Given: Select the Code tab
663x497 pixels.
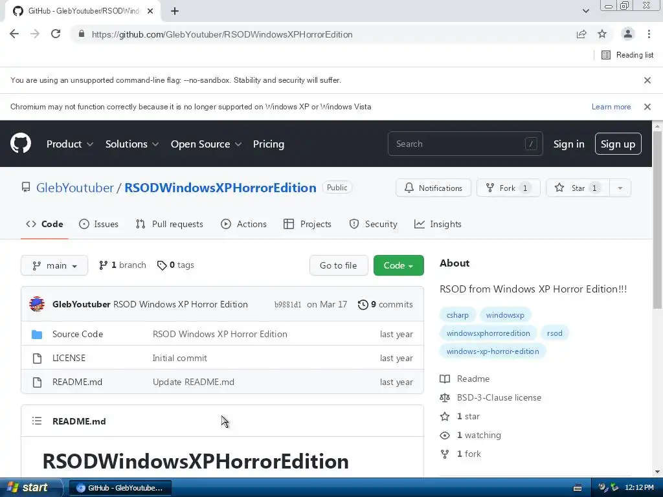Looking at the screenshot, I should 45,224.
